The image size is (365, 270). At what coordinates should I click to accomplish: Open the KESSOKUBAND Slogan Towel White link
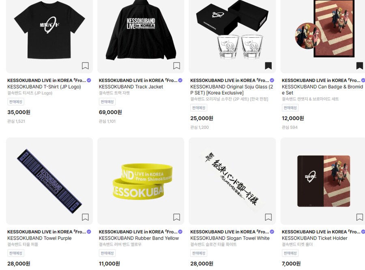[x=230, y=238]
